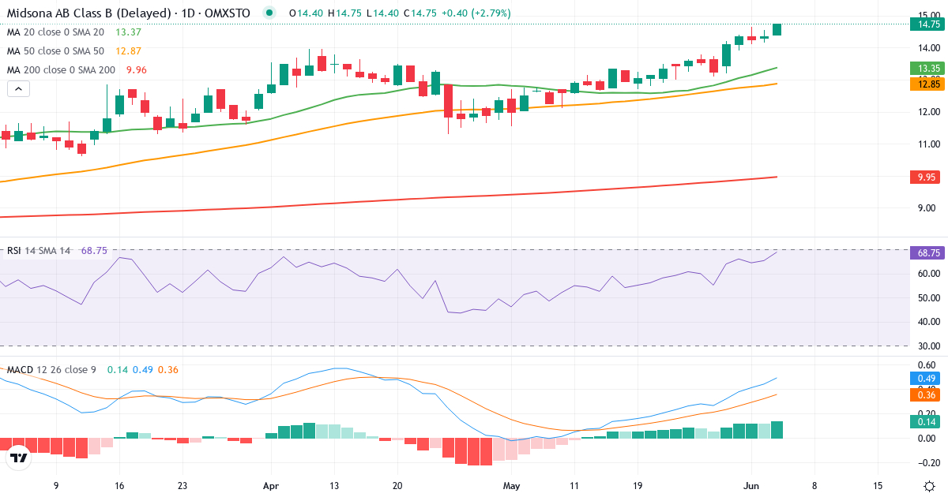Select the RSI 14 SMA 14 legend
The height and width of the screenshot is (497, 948).
39,251
